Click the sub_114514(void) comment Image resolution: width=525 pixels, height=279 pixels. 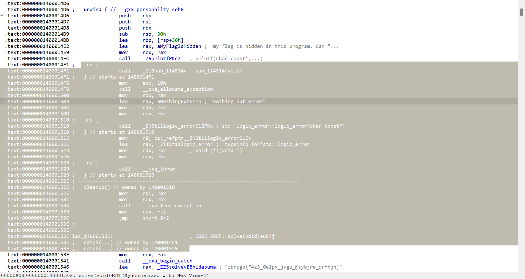(219, 71)
